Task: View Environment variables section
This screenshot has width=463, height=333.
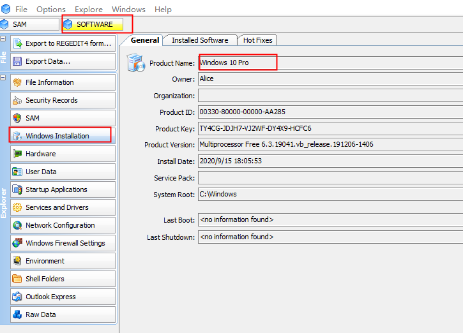Action: point(63,261)
